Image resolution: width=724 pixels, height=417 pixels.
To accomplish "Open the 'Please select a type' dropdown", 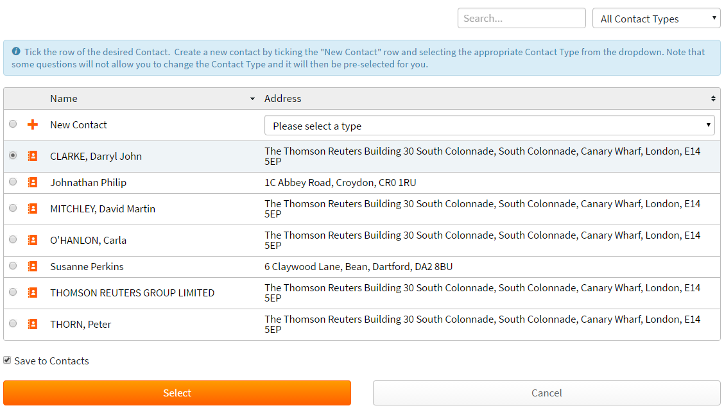I will tap(489, 126).
